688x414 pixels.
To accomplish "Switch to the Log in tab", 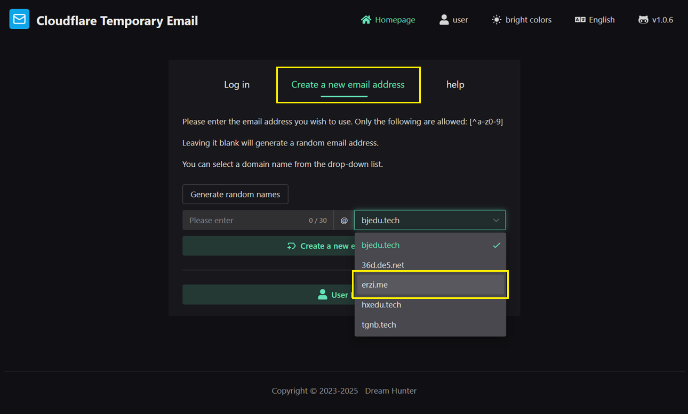I will point(237,85).
